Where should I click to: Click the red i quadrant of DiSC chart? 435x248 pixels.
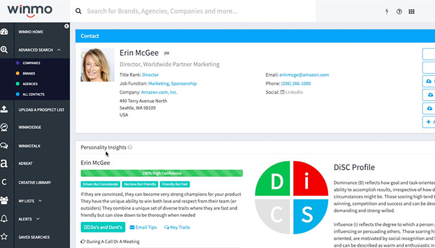(x=311, y=179)
